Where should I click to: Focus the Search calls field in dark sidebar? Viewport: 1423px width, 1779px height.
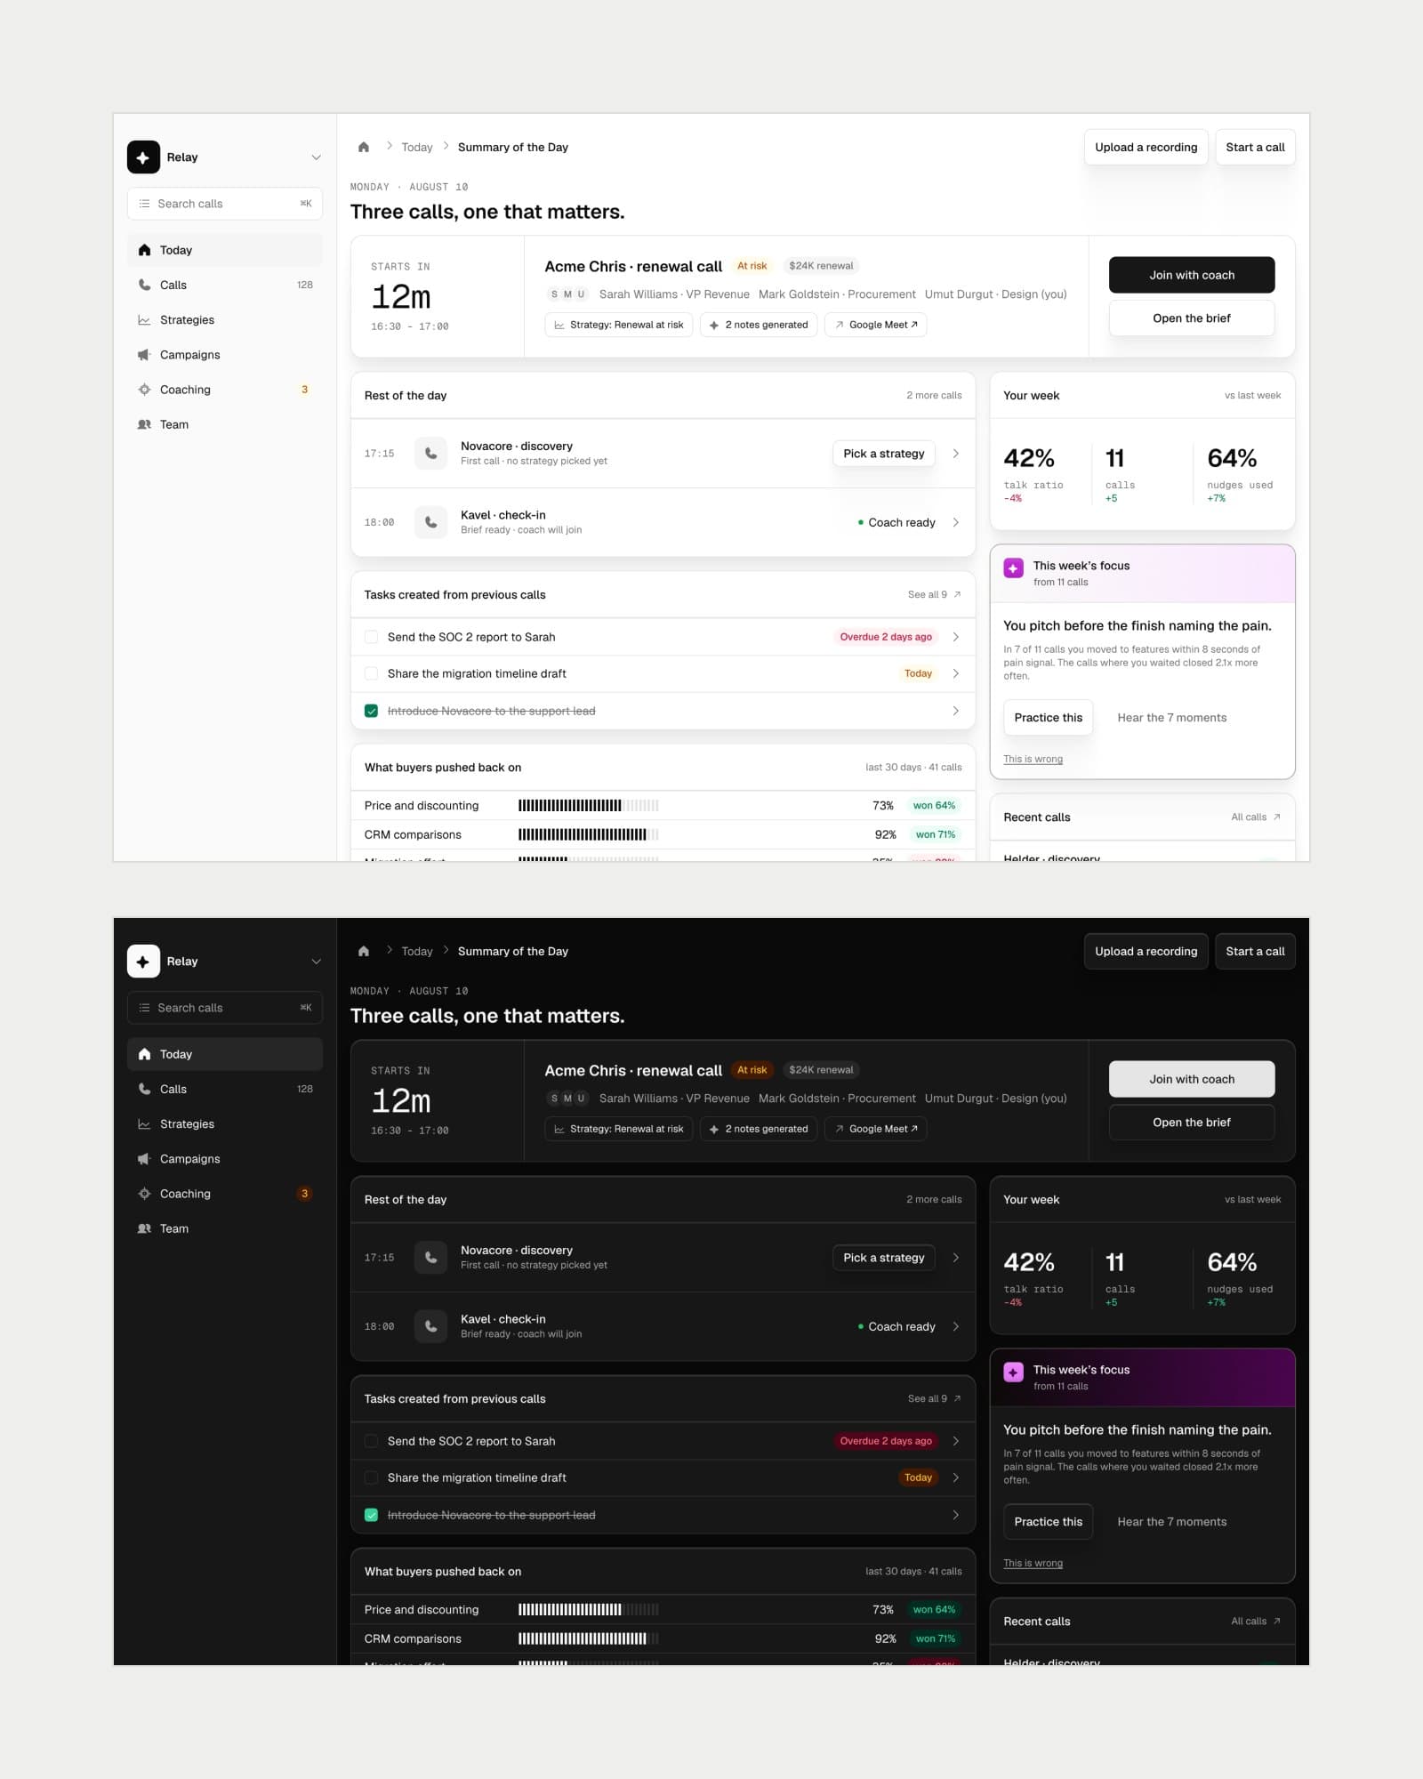click(x=225, y=1008)
